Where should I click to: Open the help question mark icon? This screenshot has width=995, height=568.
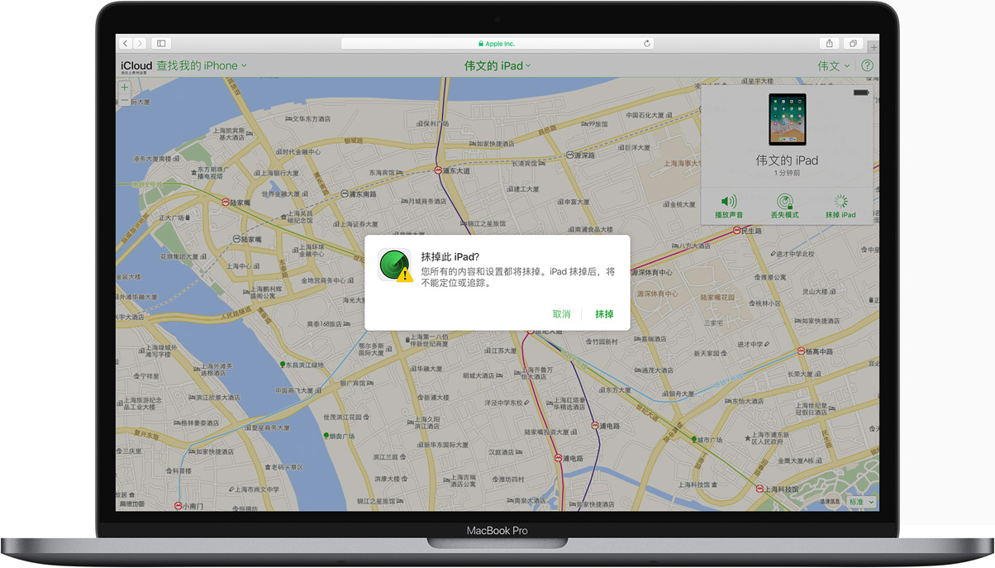tap(867, 65)
